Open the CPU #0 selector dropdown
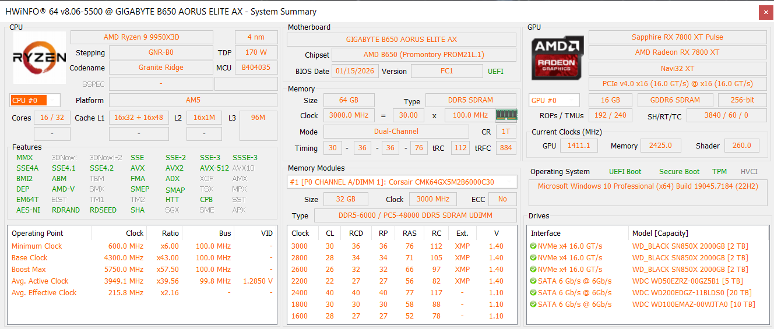Image resolution: width=774 pixels, height=329 pixels. point(35,100)
